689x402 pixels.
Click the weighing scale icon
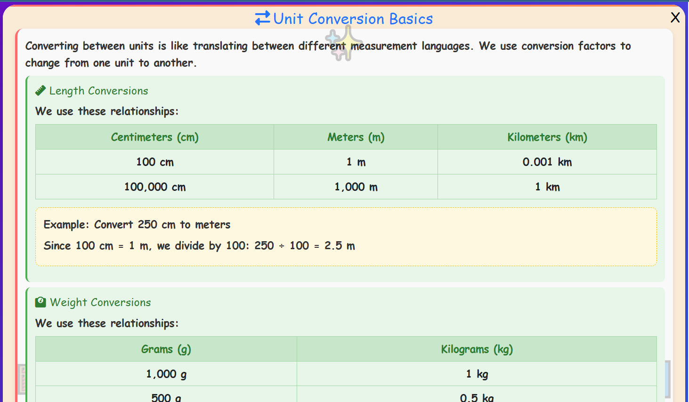tap(40, 302)
